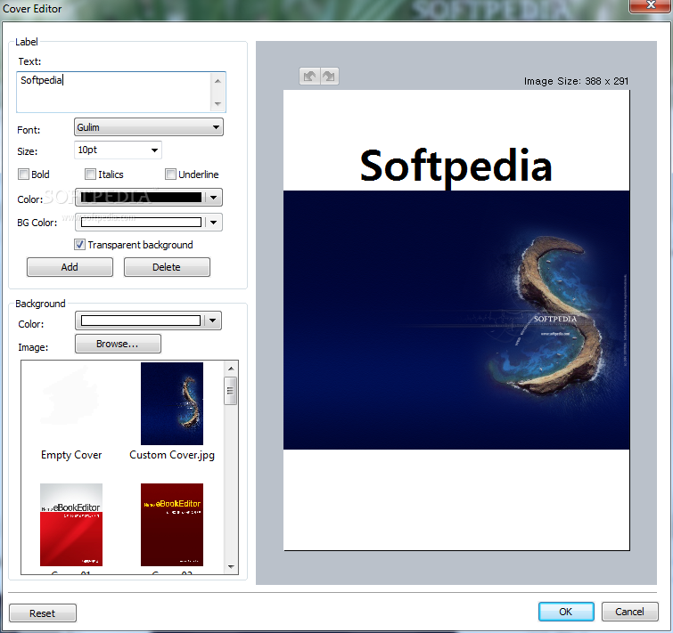673x633 pixels.
Task: Click the black label Color swatch
Action: (x=141, y=197)
